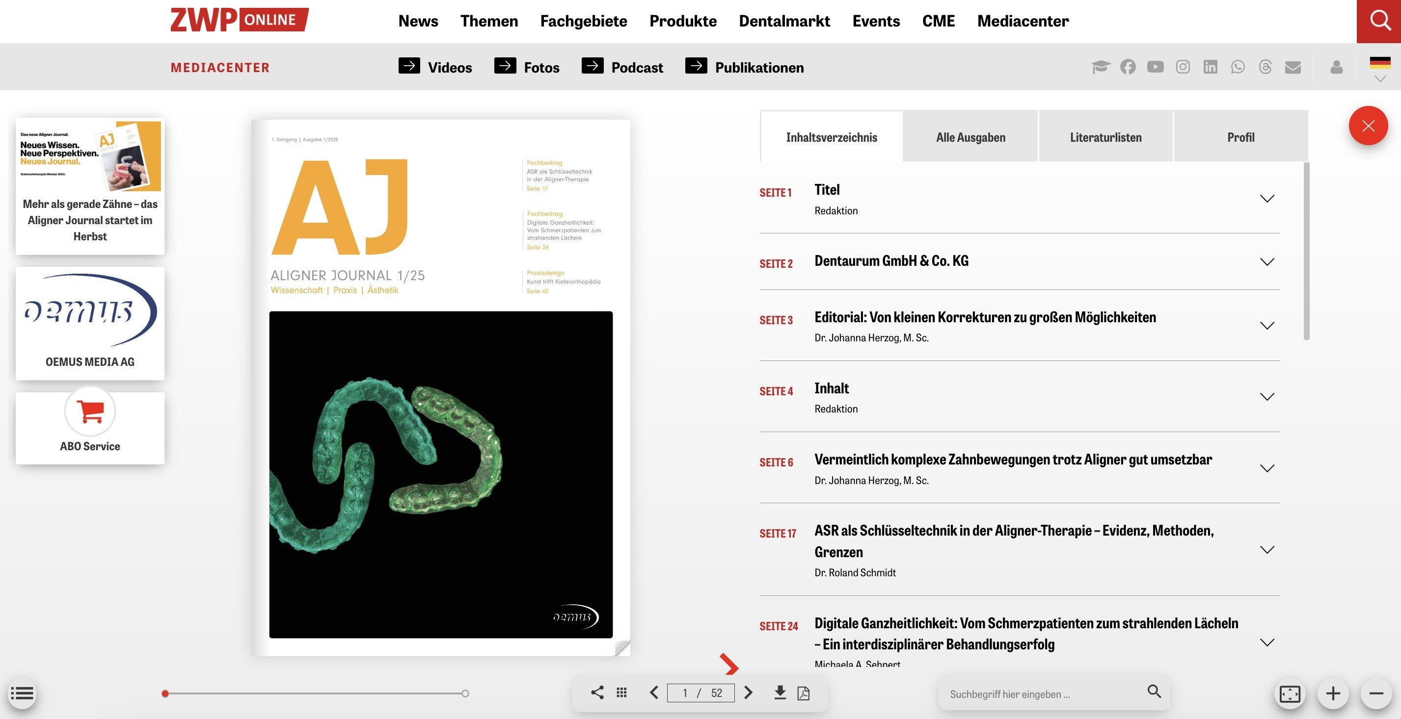Click the share icon in viewer toolbar

point(597,693)
